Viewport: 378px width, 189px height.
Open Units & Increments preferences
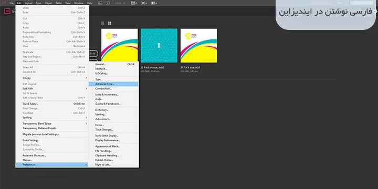pyautogui.click(x=113, y=94)
